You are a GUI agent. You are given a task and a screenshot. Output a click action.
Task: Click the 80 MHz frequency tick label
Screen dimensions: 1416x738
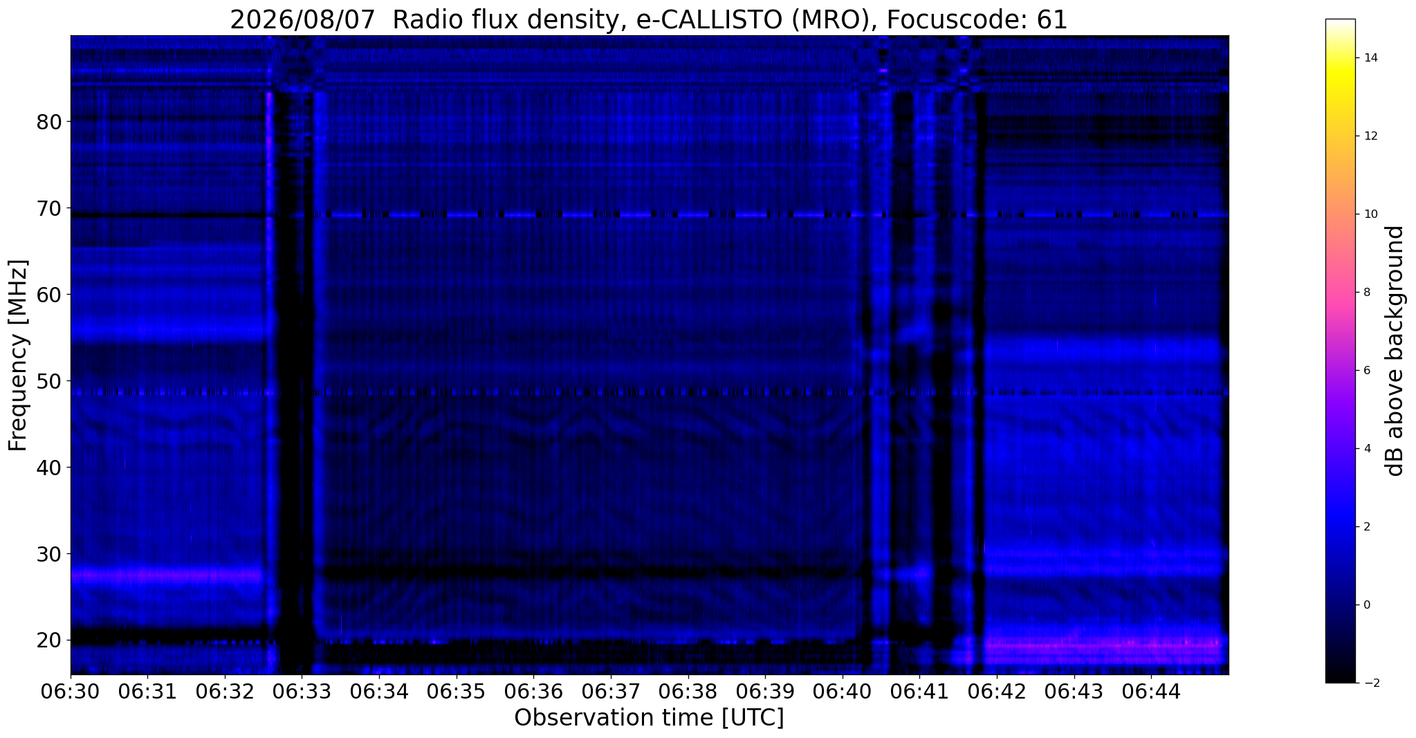coord(48,122)
